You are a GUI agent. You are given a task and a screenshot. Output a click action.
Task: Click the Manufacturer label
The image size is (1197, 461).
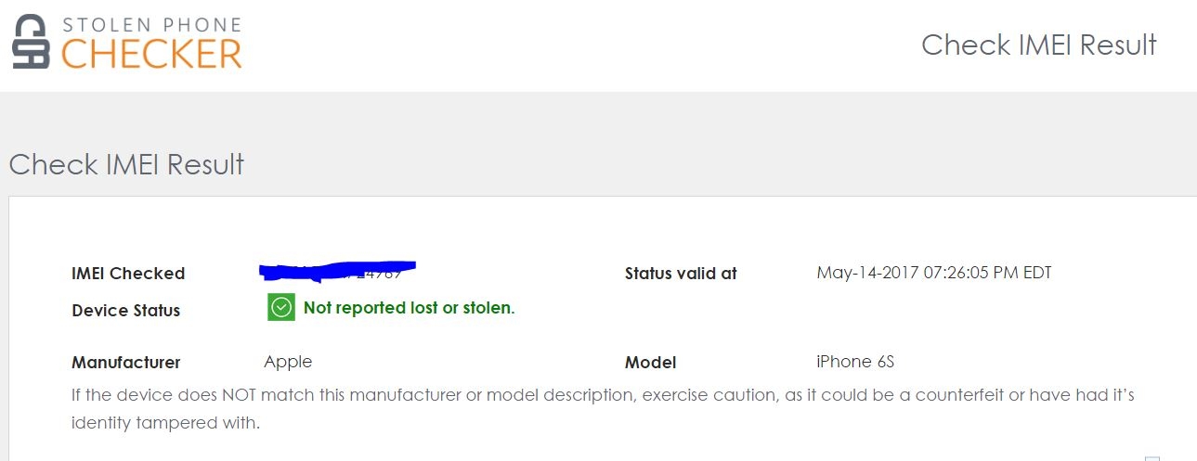pos(126,363)
